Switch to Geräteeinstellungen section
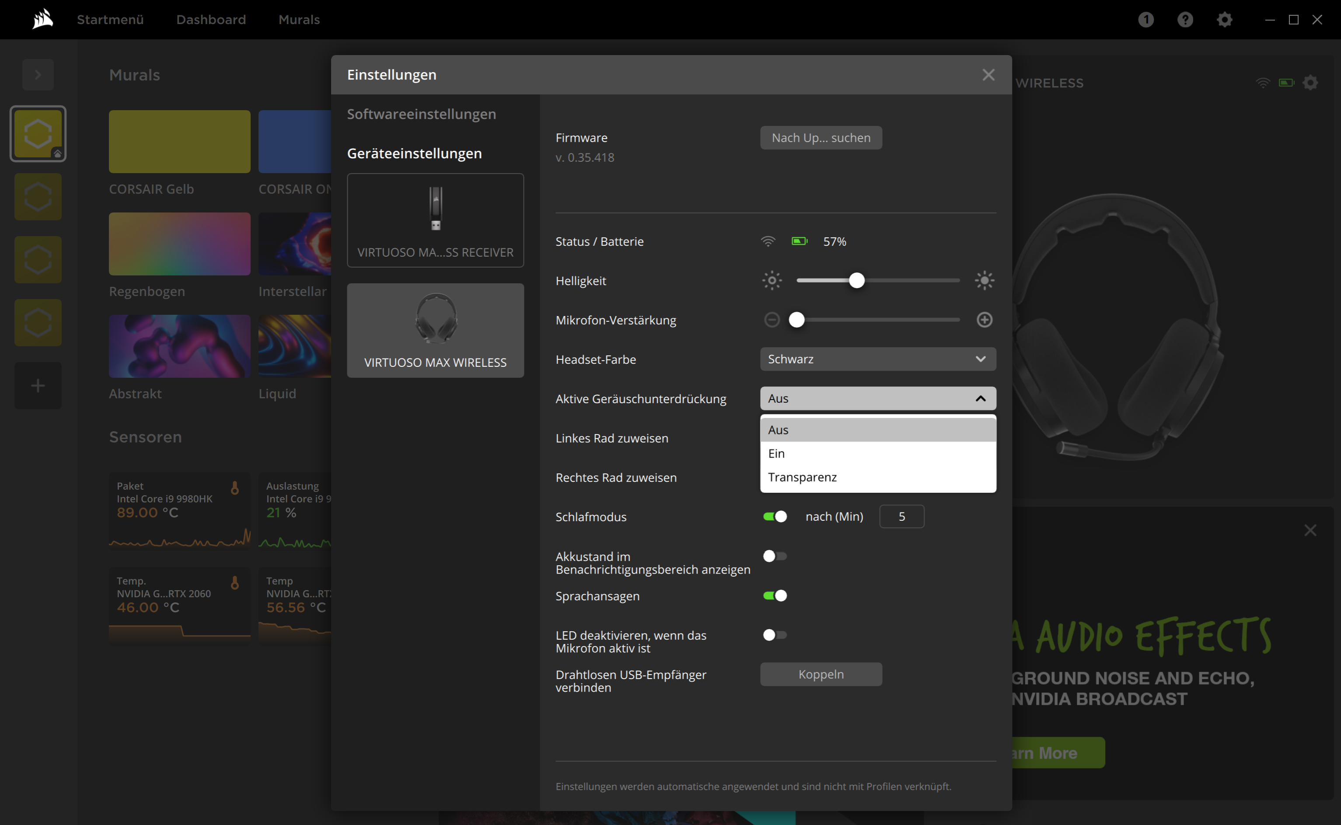This screenshot has height=825, width=1341. [414, 153]
